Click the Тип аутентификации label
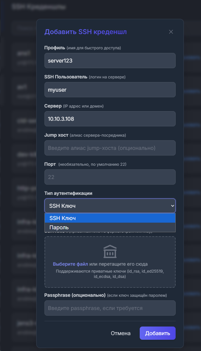 pos(68,194)
